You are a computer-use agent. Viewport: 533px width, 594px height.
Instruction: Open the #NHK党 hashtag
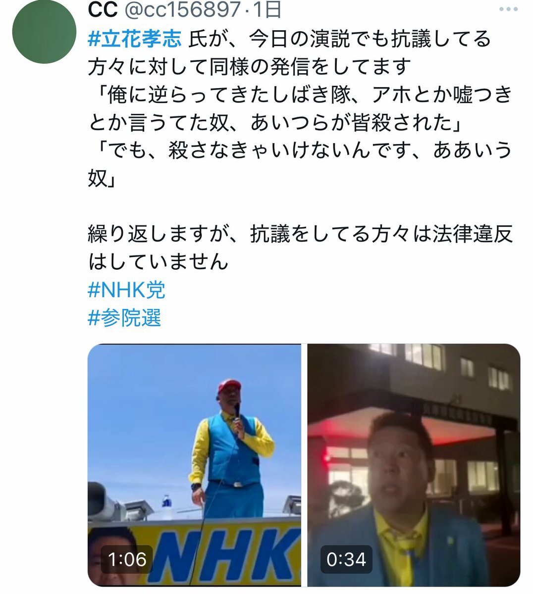(126, 290)
